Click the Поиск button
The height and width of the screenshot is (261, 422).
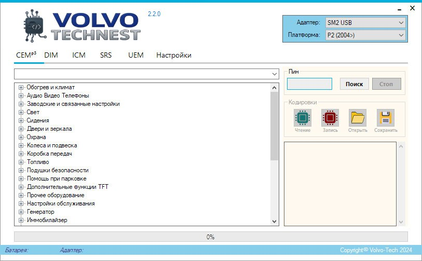[x=354, y=84]
